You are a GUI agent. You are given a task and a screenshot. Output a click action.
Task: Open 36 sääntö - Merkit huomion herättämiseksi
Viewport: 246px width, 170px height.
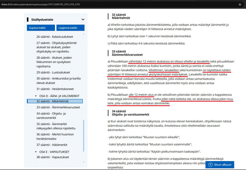click(x=55, y=137)
